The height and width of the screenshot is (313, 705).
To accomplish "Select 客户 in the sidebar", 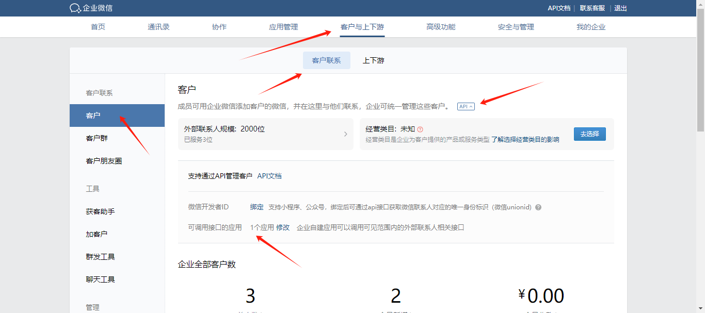I will (x=117, y=116).
